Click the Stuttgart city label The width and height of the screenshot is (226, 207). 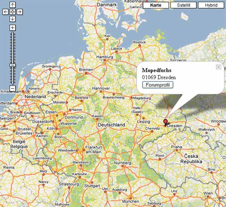[x=92, y=186]
